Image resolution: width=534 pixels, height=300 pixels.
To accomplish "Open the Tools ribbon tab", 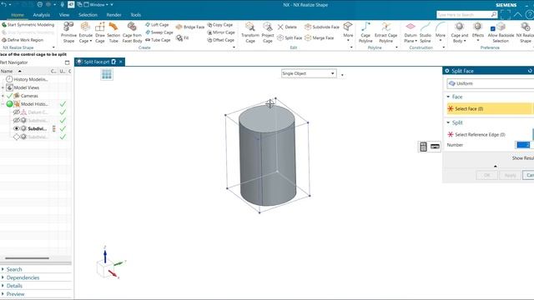I will tap(135, 15).
